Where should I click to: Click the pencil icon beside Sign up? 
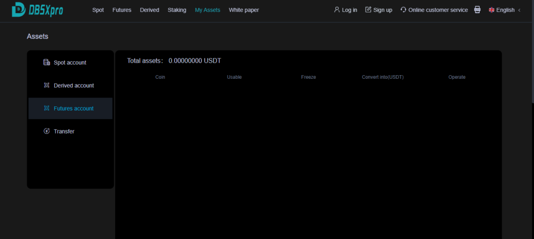click(368, 10)
